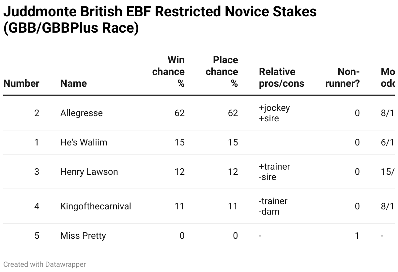Click the Non-runner? column header
Image resolution: width=398 pixels, height=272 pixels.
pos(343,77)
